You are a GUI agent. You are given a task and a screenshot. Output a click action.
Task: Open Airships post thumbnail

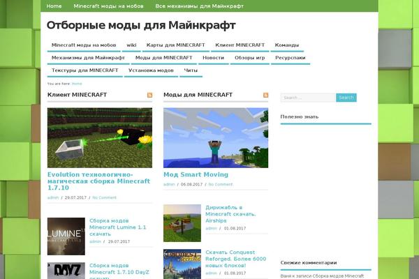182,223
